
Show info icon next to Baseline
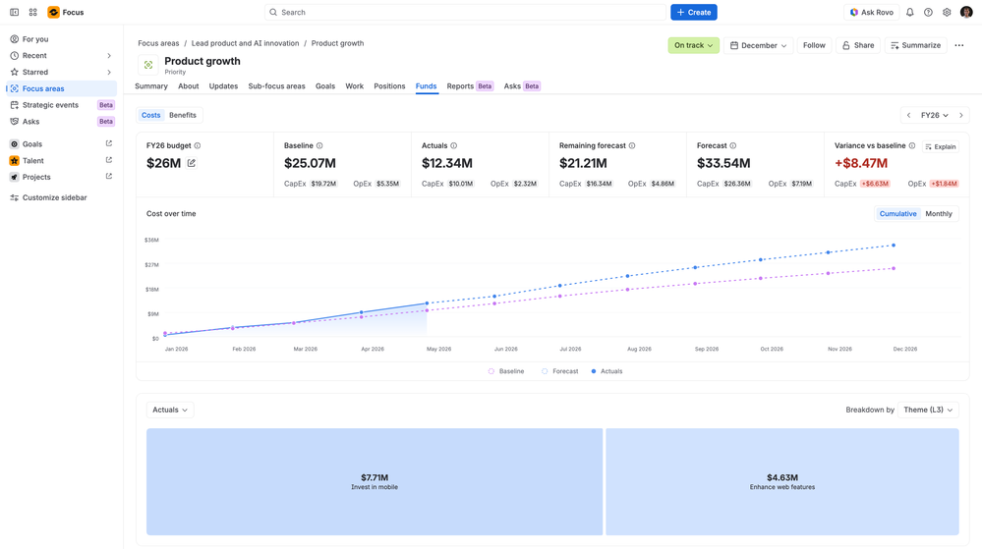coord(319,146)
